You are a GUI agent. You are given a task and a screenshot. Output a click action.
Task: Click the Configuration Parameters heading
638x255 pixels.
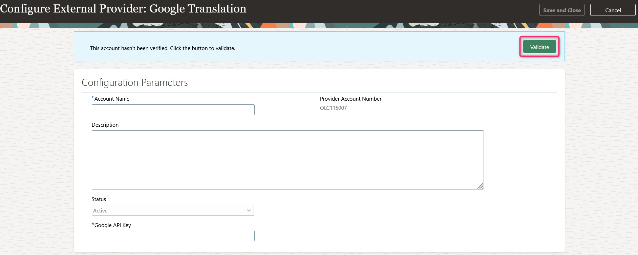[x=135, y=82]
